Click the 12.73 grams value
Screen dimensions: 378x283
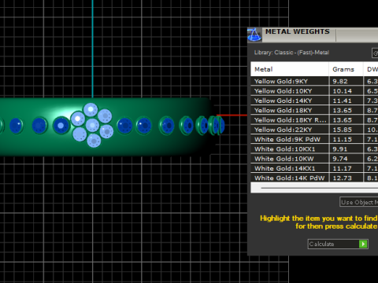pyautogui.click(x=343, y=178)
